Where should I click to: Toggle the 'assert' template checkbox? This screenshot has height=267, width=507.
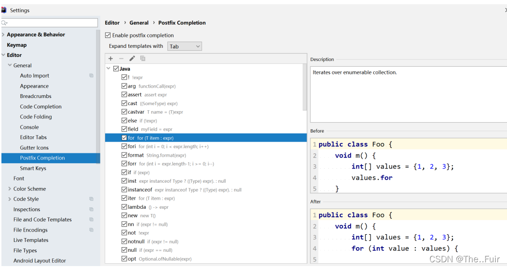coord(124,94)
